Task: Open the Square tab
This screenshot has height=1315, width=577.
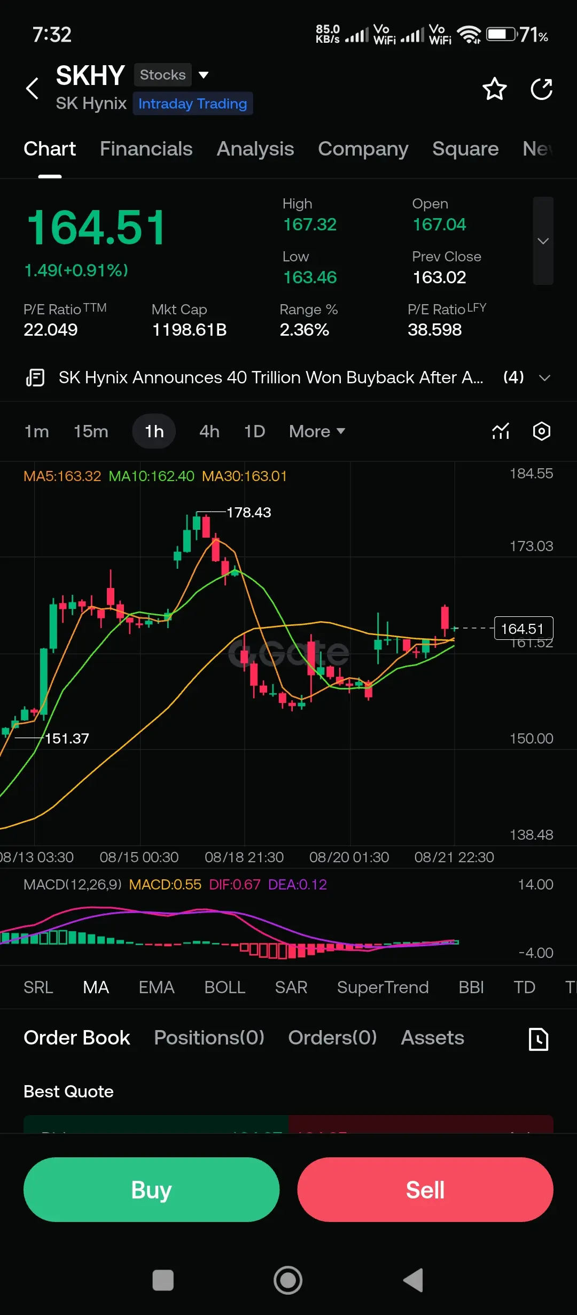Action: click(x=465, y=149)
